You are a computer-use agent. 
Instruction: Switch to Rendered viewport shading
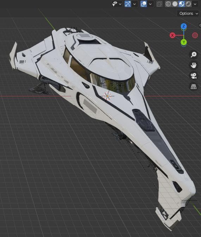(x=188, y=4)
